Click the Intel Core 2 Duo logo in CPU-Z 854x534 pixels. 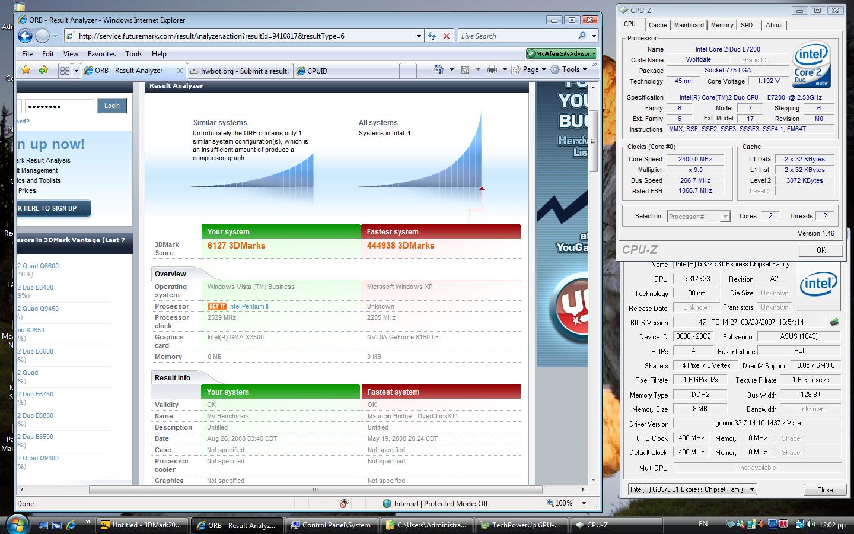812,65
